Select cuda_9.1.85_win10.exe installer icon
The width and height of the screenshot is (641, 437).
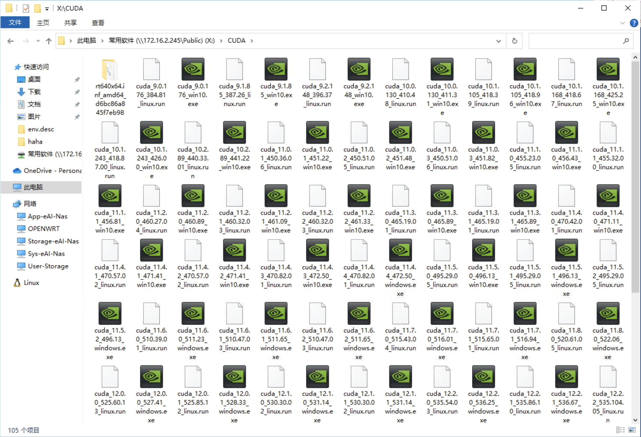click(x=276, y=69)
